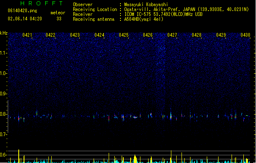Click the meteor label
The height and width of the screenshot is (163, 256).
[x=58, y=13]
